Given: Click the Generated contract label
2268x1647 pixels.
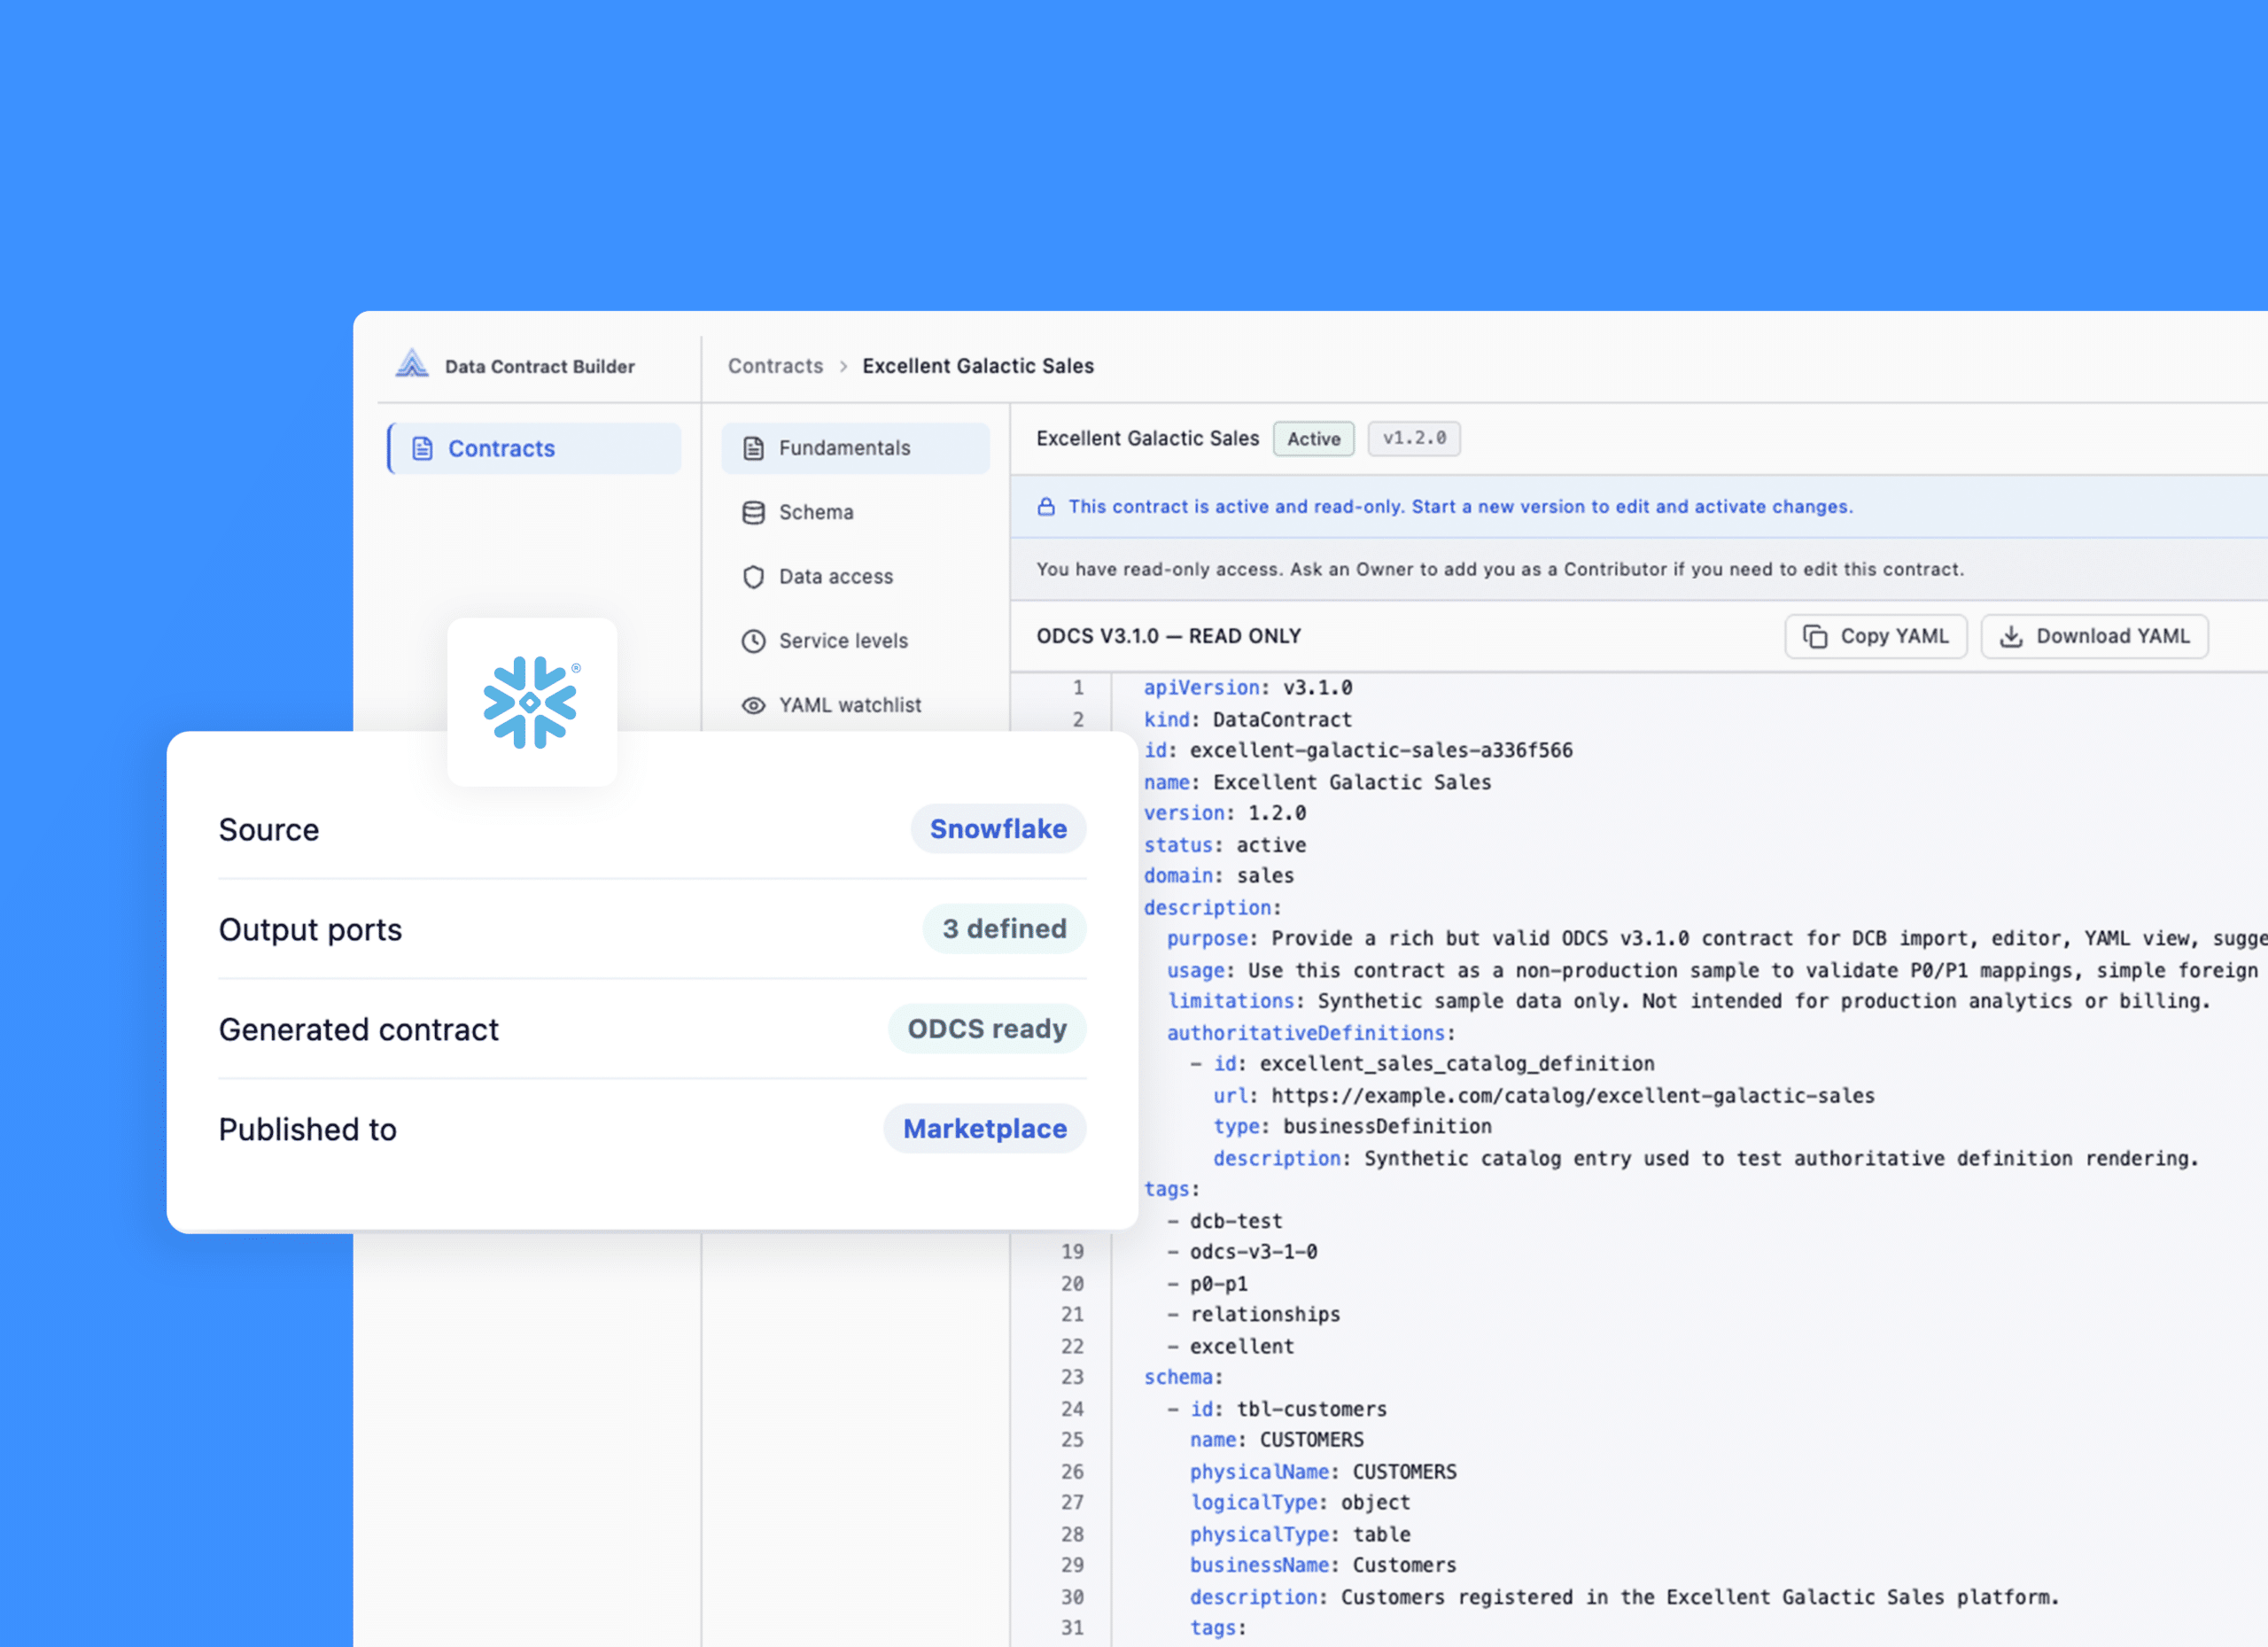Looking at the screenshot, I should tap(358, 1030).
